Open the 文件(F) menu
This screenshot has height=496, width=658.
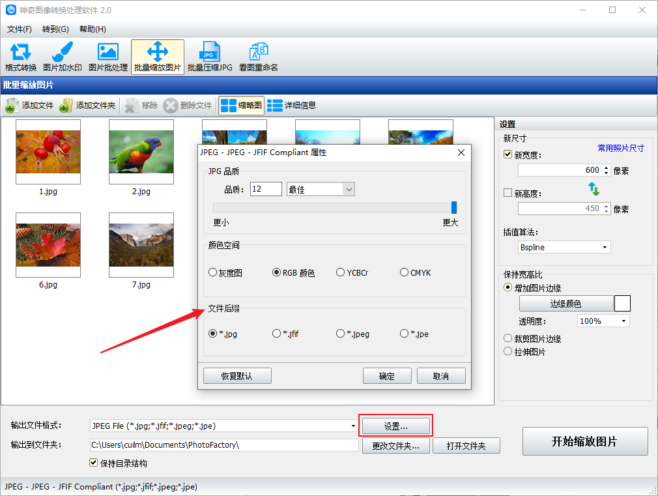point(20,29)
